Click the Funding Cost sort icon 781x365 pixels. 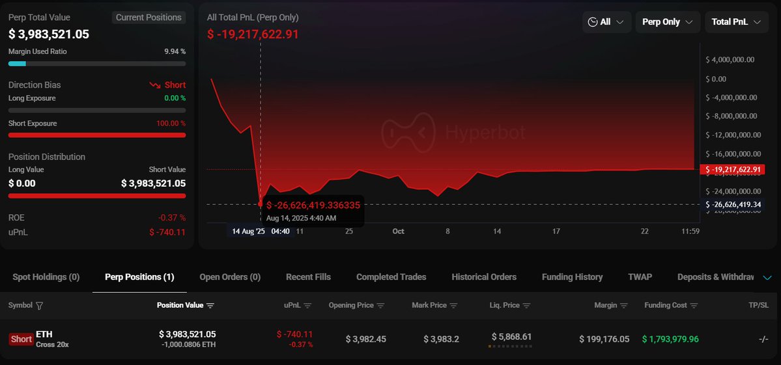click(694, 306)
